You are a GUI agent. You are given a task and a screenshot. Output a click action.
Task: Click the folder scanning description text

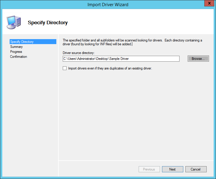[x=133, y=42]
